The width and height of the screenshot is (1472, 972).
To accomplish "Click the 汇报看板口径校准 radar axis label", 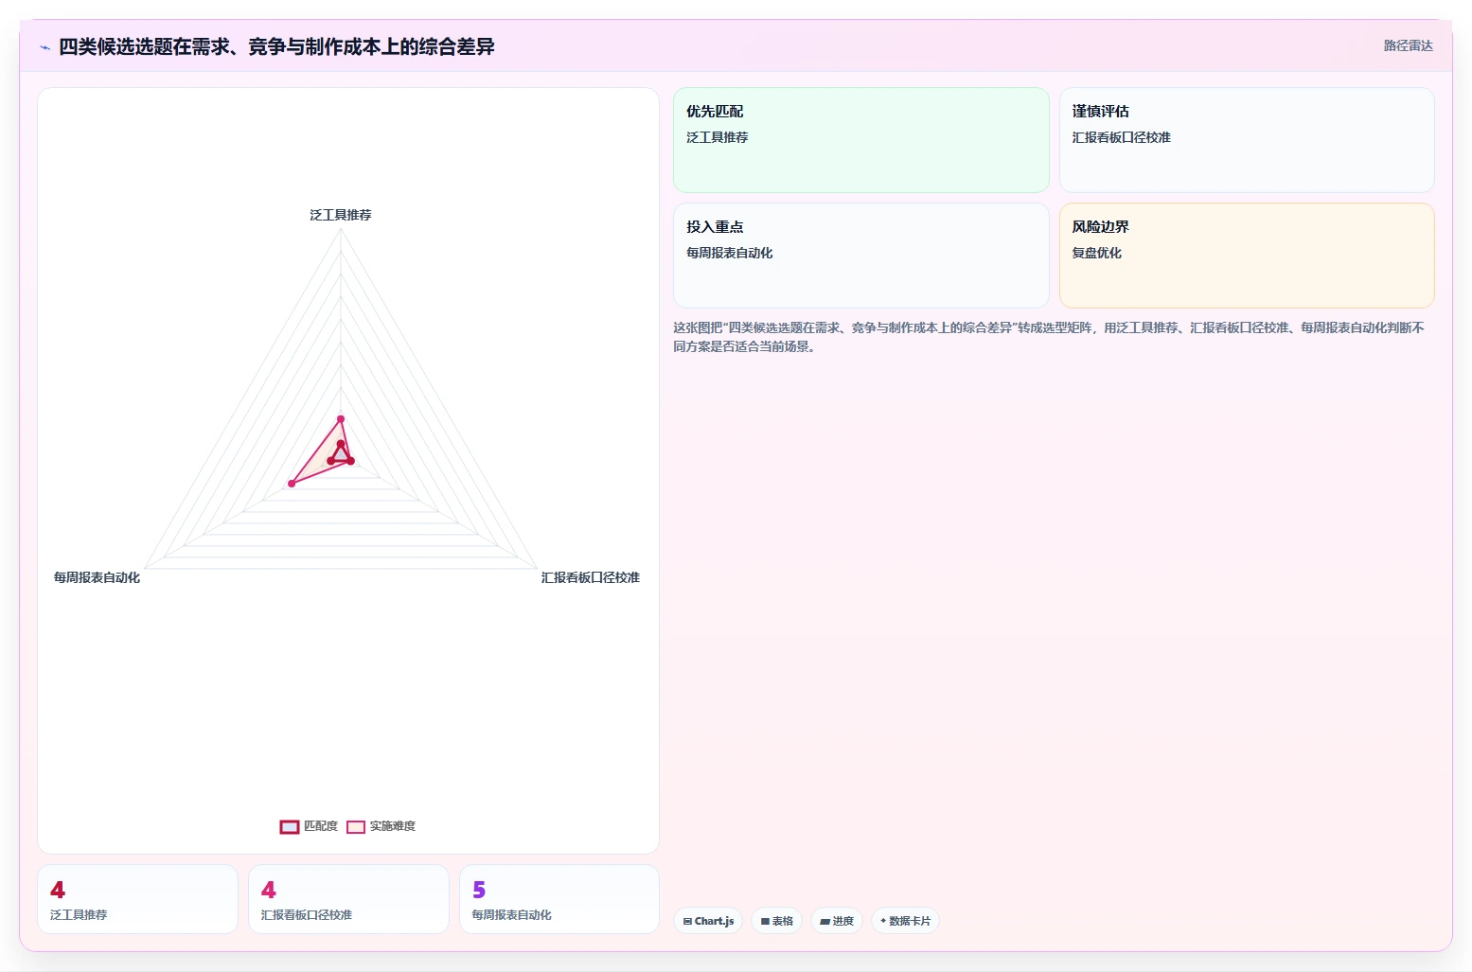I will pos(591,577).
